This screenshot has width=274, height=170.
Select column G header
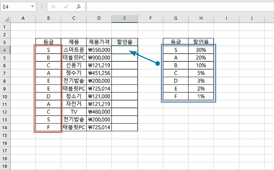(176, 18)
